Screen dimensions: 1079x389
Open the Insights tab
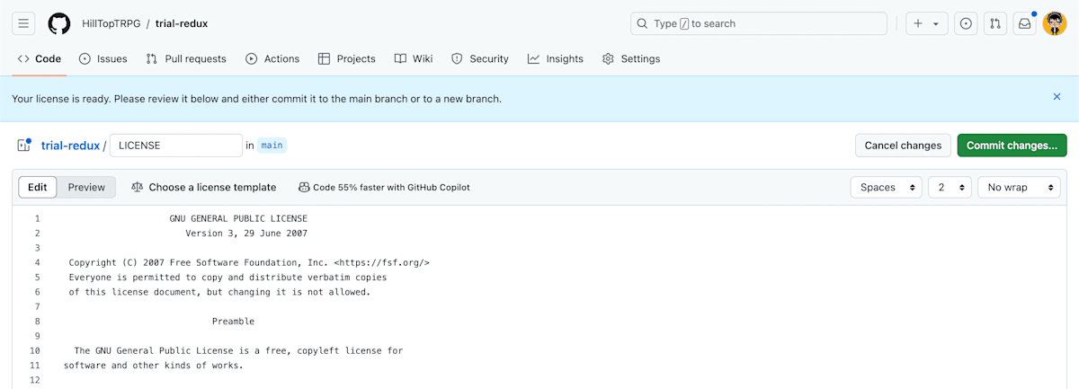(556, 58)
